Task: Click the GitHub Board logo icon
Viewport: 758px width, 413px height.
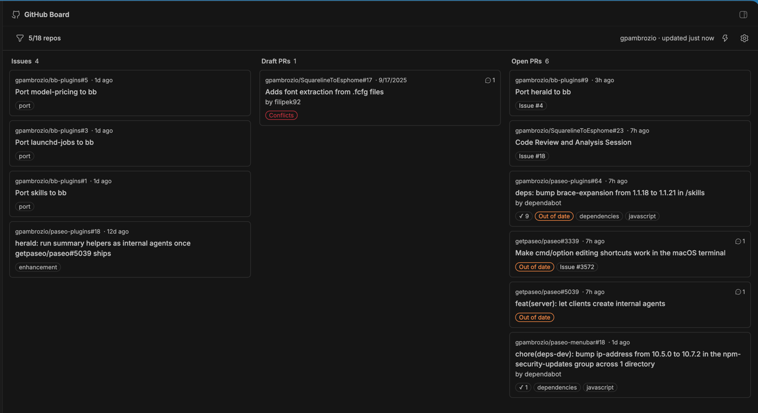Action: (16, 15)
